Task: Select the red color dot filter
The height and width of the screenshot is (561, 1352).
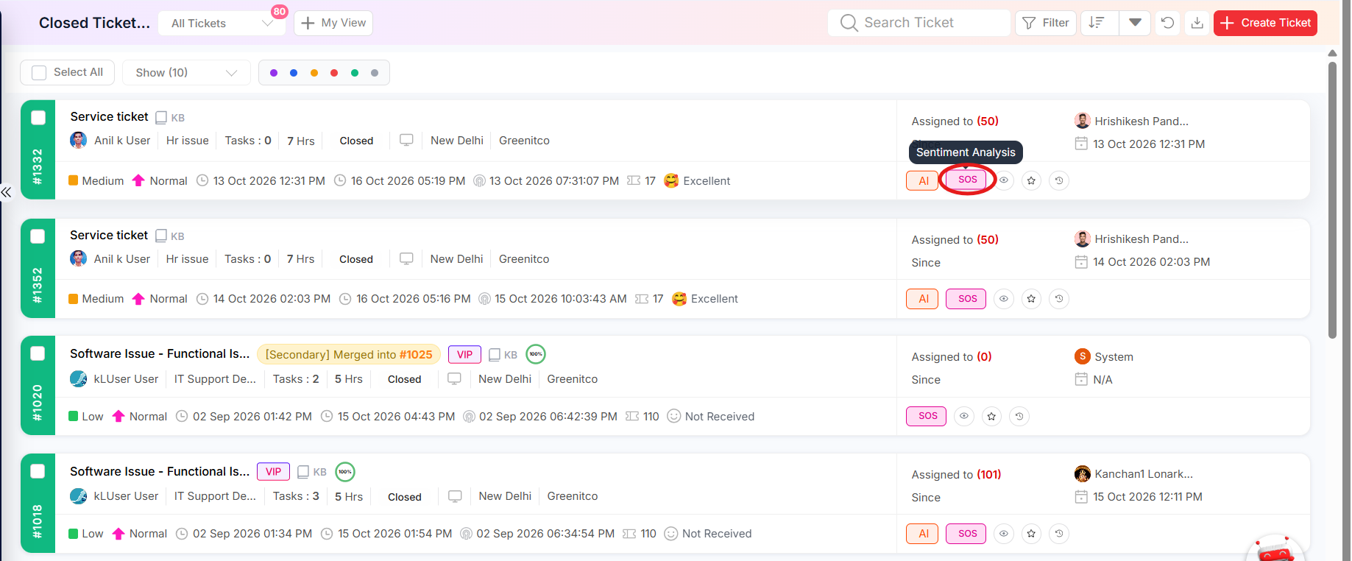Action: 334,73
